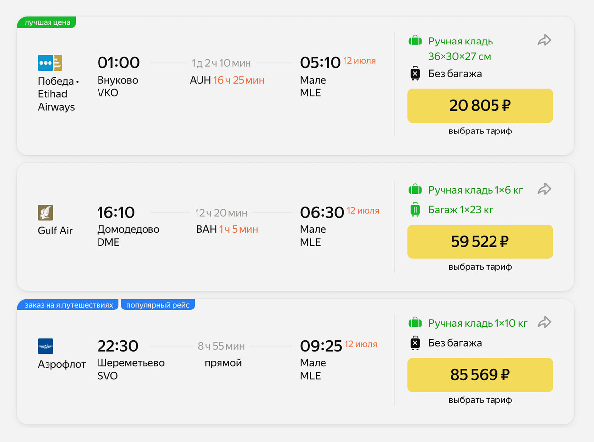Click the Gulf Air 1×23 кг baggage icon

415,210
